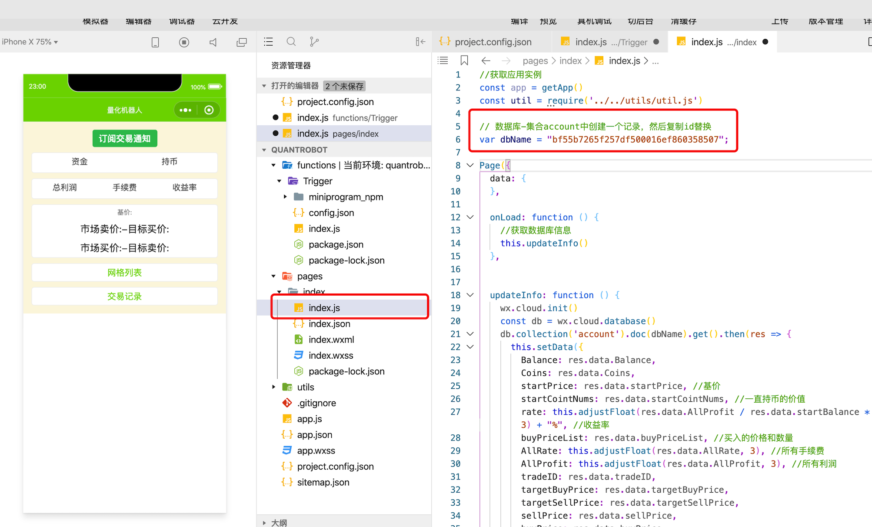Expand the miniprogram_npm folder
This screenshot has height=527, width=872.
pyautogui.click(x=285, y=197)
